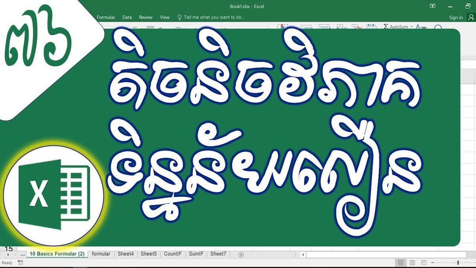Click the Cell Styles icon
This screenshot has width=476, height=268.
[324, 26]
